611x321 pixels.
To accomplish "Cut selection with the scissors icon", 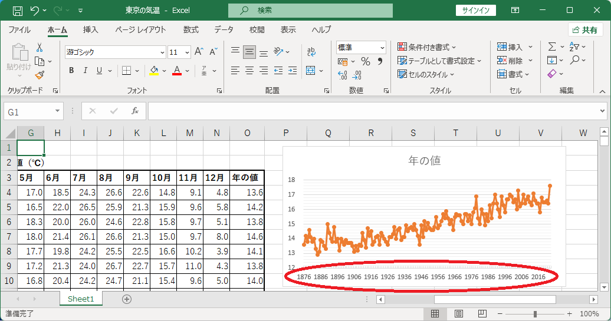I will pyautogui.click(x=40, y=48).
